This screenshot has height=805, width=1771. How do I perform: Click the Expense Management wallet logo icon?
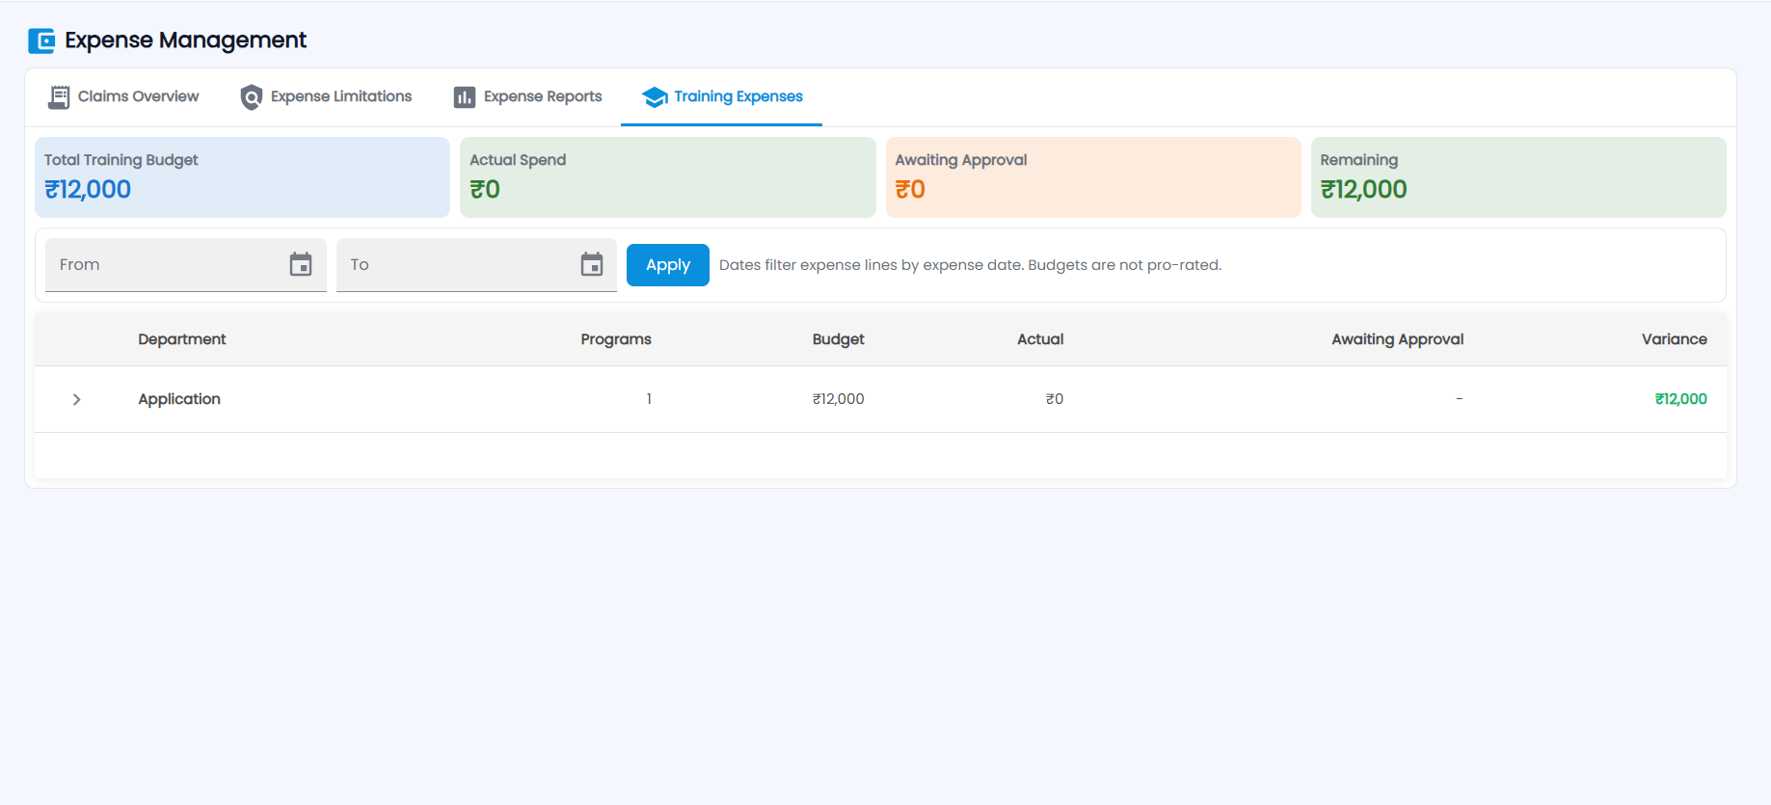(x=41, y=40)
